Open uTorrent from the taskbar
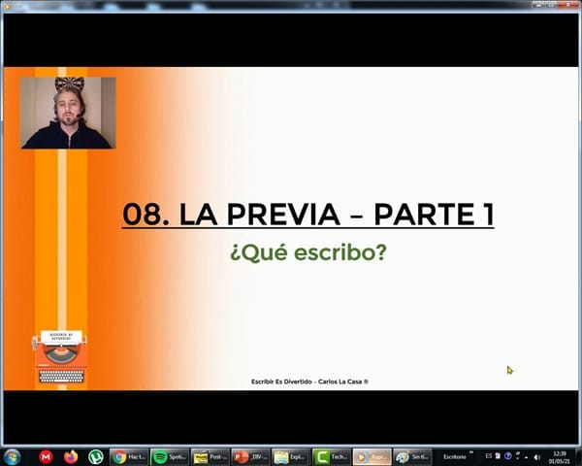The height and width of the screenshot is (466, 582). (96, 457)
